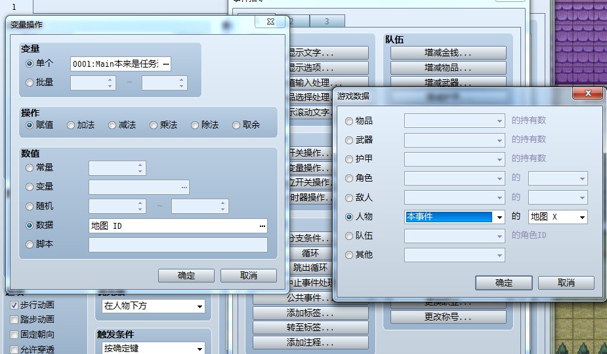Toggle 踏步动画 stepping animation checkbox
This screenshot has width=607, height=354.
pyautogui.click(x=14, y=319)
